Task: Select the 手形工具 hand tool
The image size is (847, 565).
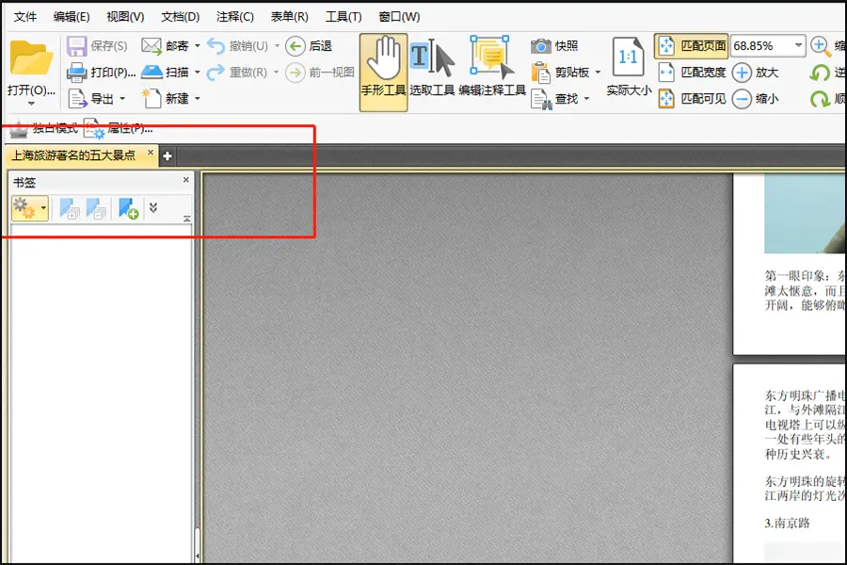Action: 384,73
